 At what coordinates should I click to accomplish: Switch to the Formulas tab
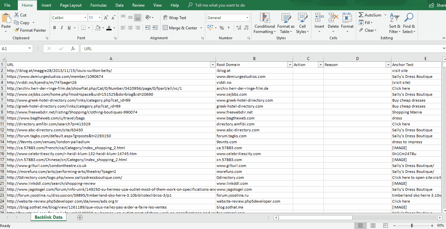[99, 5]
